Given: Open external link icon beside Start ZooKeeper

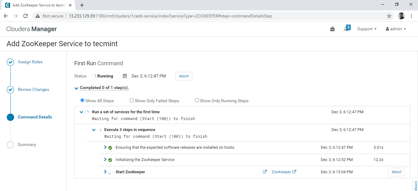Looking at the screenshot, I should pyautogui.click(x=265, y=172).
